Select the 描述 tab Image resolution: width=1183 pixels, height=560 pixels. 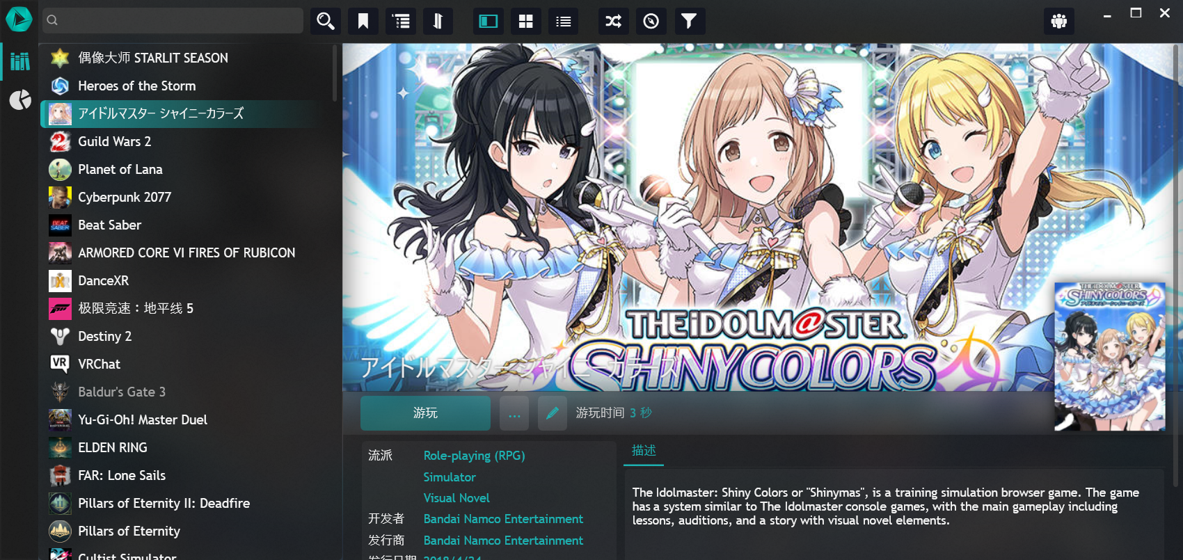pos(644,451)
